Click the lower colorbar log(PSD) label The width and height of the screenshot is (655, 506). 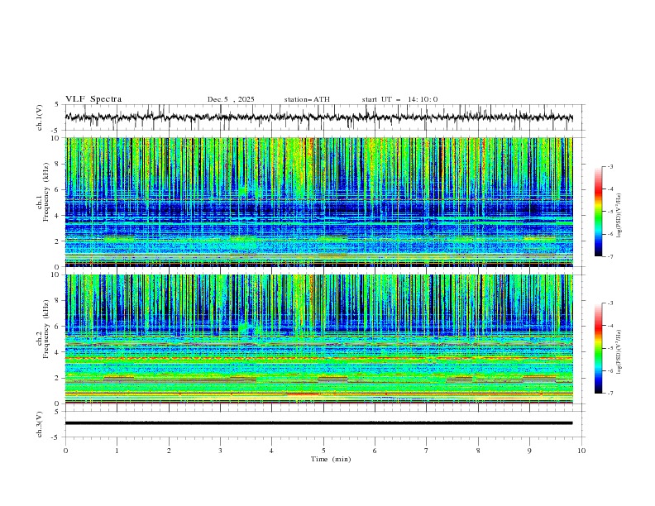click(619, 352)
